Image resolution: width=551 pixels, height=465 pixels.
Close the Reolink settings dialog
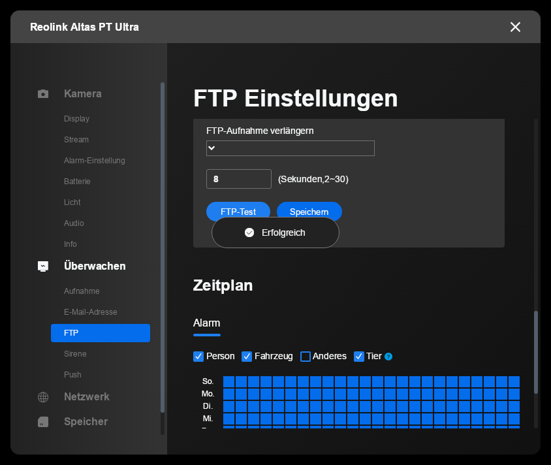tap(515, 27)
